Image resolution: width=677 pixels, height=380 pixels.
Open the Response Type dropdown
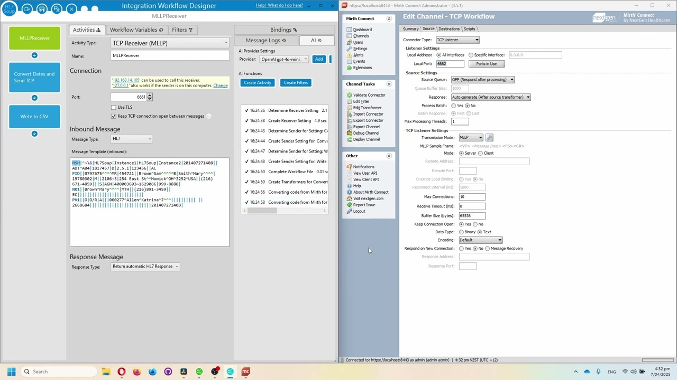[x=145, y=267]
